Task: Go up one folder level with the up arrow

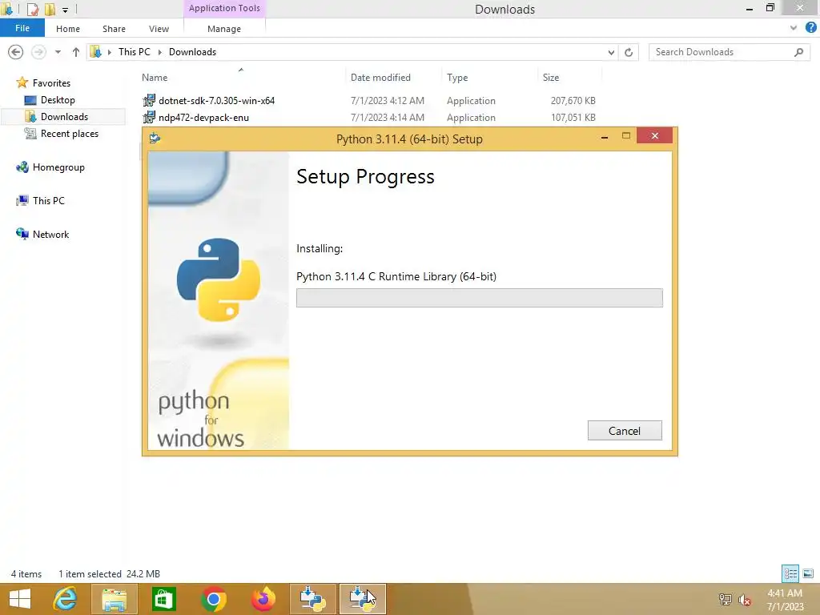Action: click(76, 52)
